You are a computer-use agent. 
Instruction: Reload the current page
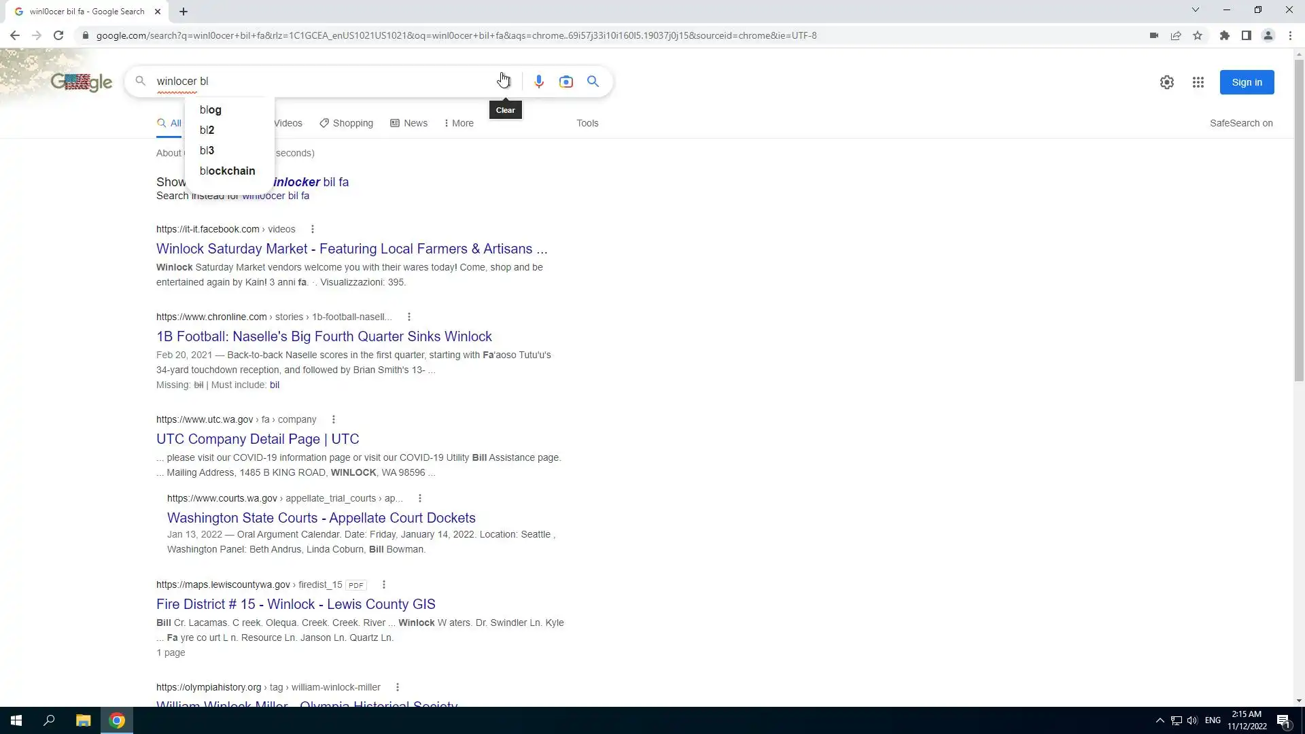[x=58, y=35]
